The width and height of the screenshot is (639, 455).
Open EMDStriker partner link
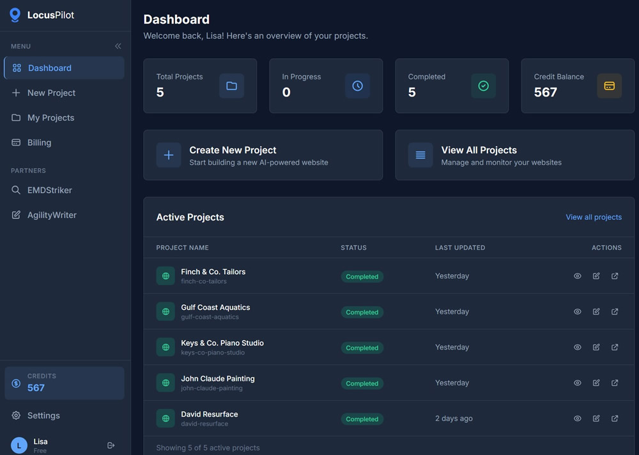click(49, 190)
